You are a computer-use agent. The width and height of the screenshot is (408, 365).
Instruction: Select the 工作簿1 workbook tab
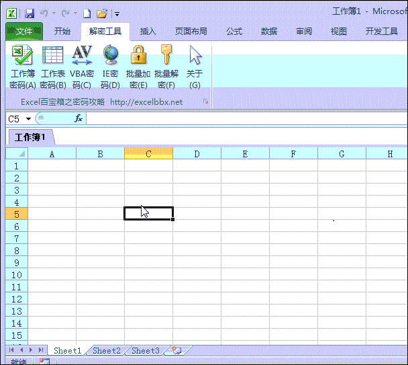click(x=30, y=137)
